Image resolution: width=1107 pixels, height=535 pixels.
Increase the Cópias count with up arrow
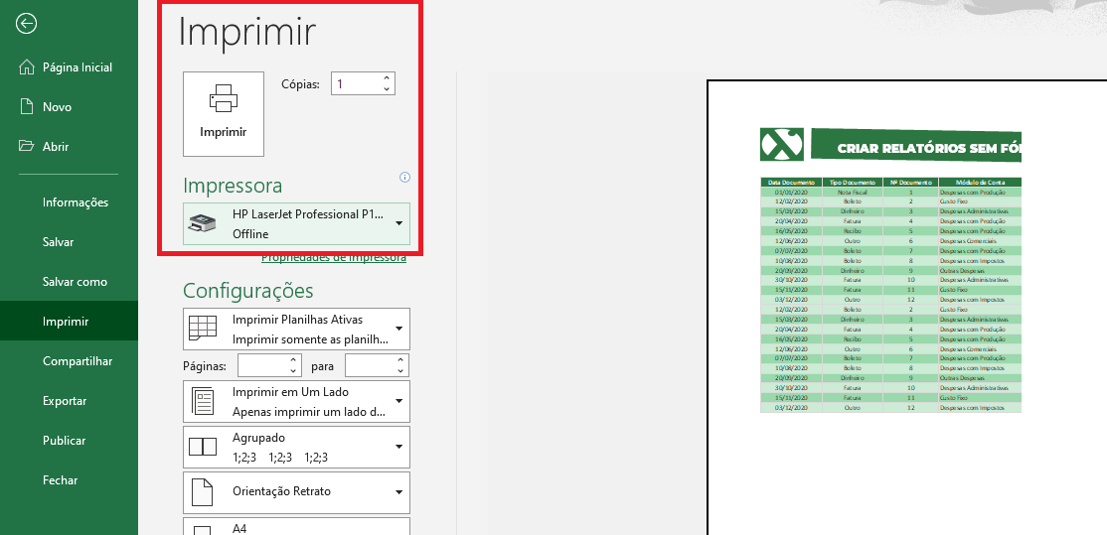pyautogui.click(x=387, y=79)
